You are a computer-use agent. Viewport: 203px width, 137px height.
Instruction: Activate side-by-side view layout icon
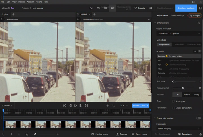tap(112, 8)
